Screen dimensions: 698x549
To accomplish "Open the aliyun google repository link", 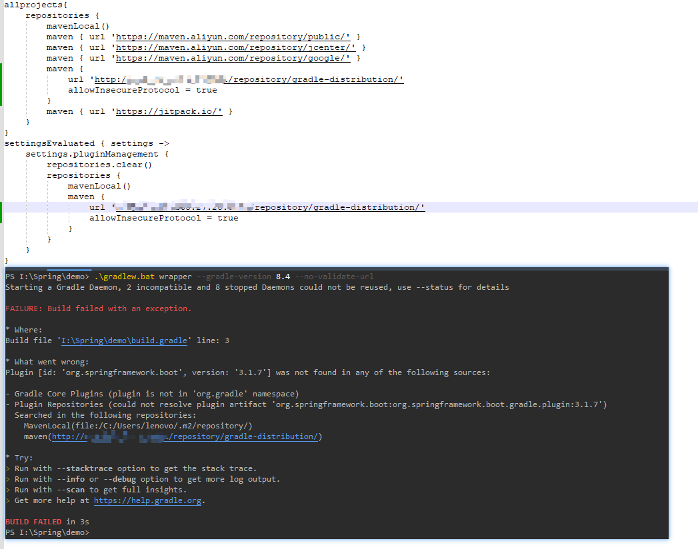I will click(x=233, y=57).
